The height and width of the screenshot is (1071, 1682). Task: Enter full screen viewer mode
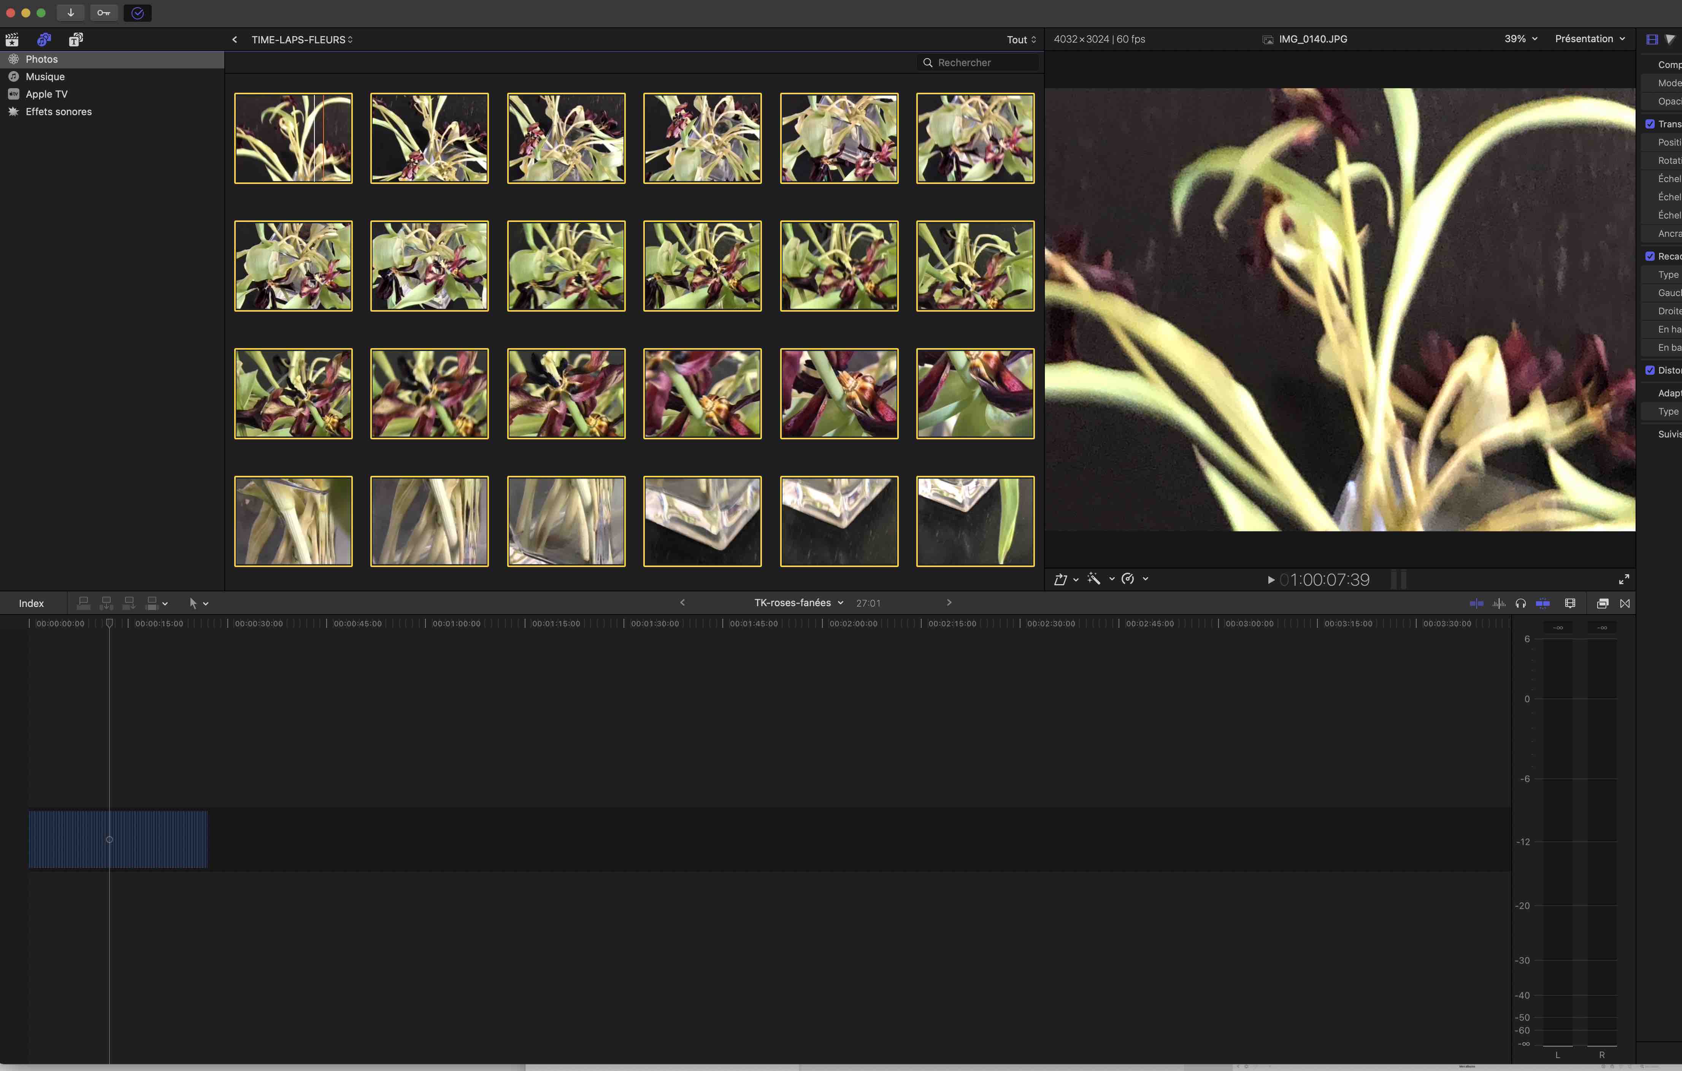(x=1623, y=579)
